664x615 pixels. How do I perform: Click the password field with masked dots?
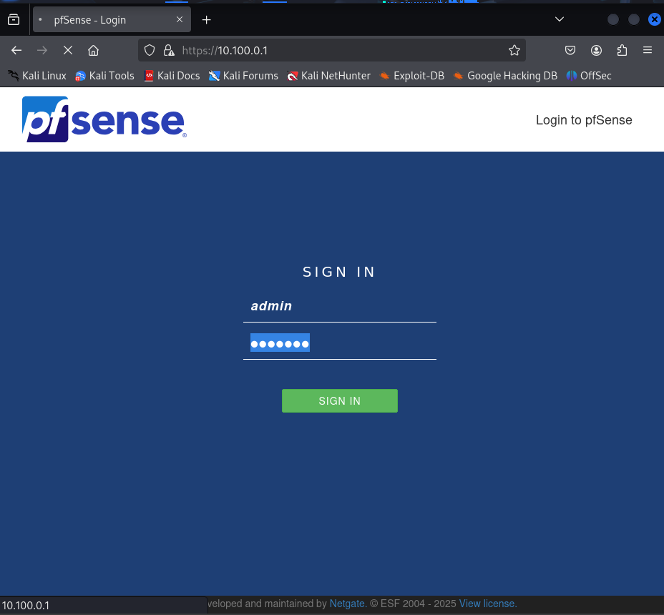(x=340, y=343)
